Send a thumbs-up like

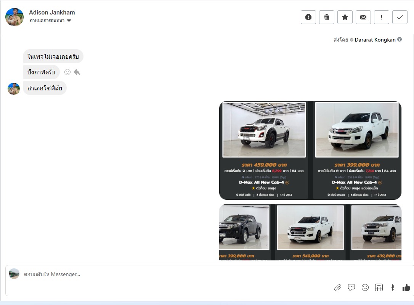[x=406, y=287]
